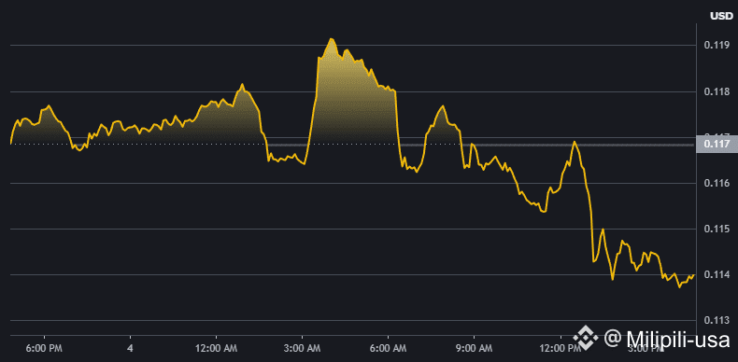This screenshot has height=362, width=738.
Task: Click the 9:00 AM time axis label
Action: pos(474,349)
